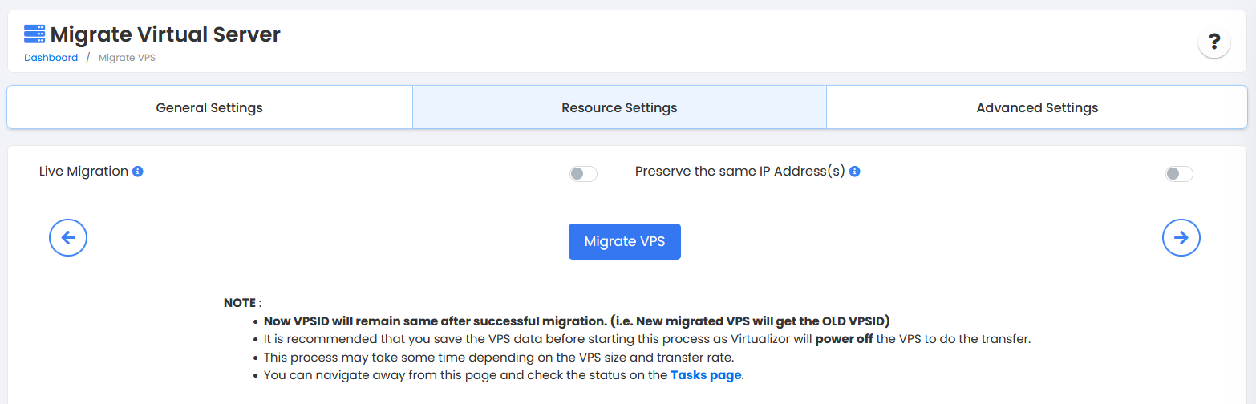Click the Migrate Virtual Server page heading
Viewport: 1256px width, 404px height.
[x=165, y=34]
